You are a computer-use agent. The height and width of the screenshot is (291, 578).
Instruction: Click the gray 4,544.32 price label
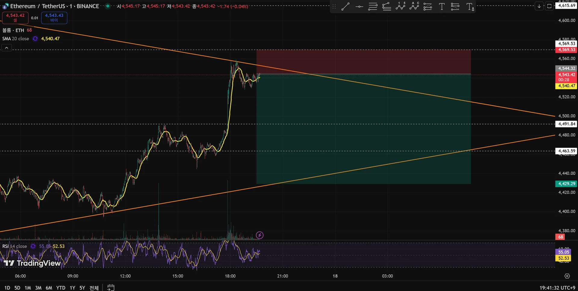(x=566, y=68)
